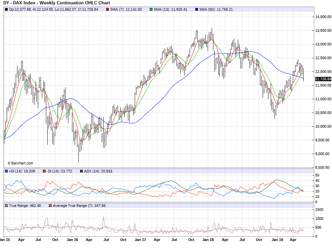
Task: Click the blue +DI (14) legend swatch
Action: 6,171
